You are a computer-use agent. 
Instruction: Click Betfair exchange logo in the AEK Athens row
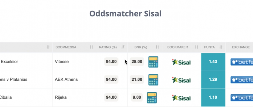tap(242, 80)
